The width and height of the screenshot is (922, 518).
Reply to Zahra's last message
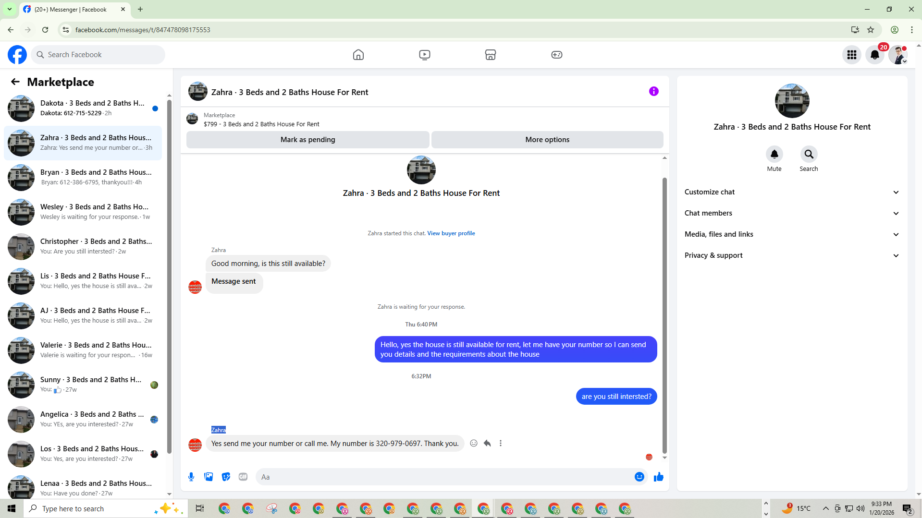point(487,443)
